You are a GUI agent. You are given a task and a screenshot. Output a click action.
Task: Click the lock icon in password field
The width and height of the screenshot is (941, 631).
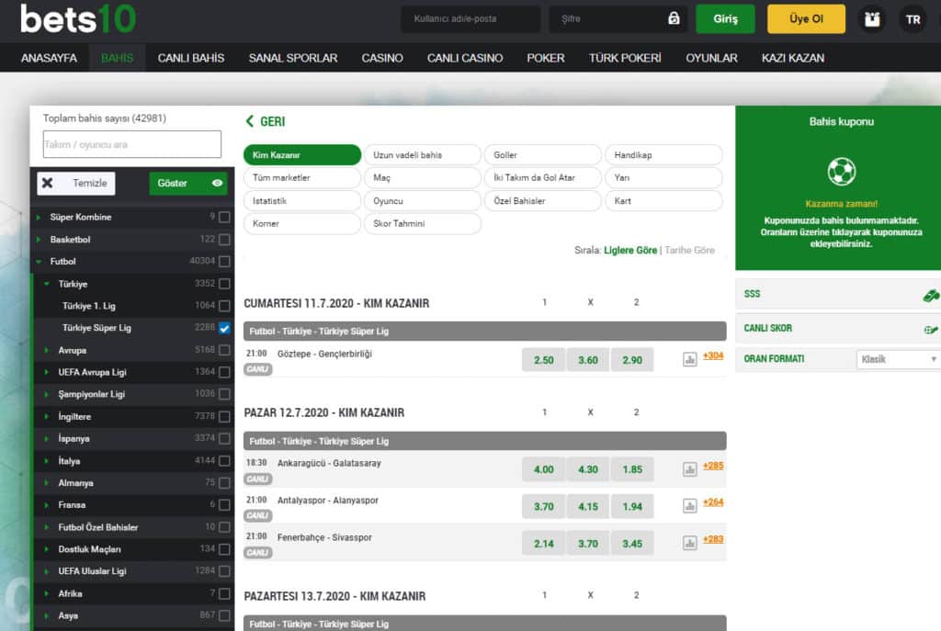coord(674,18)
